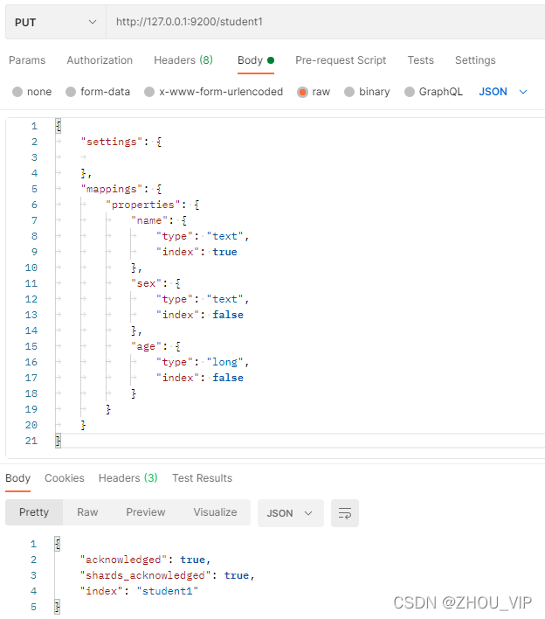
Task: Open the request Headers (8) tab
Action: tap(183, 60)
